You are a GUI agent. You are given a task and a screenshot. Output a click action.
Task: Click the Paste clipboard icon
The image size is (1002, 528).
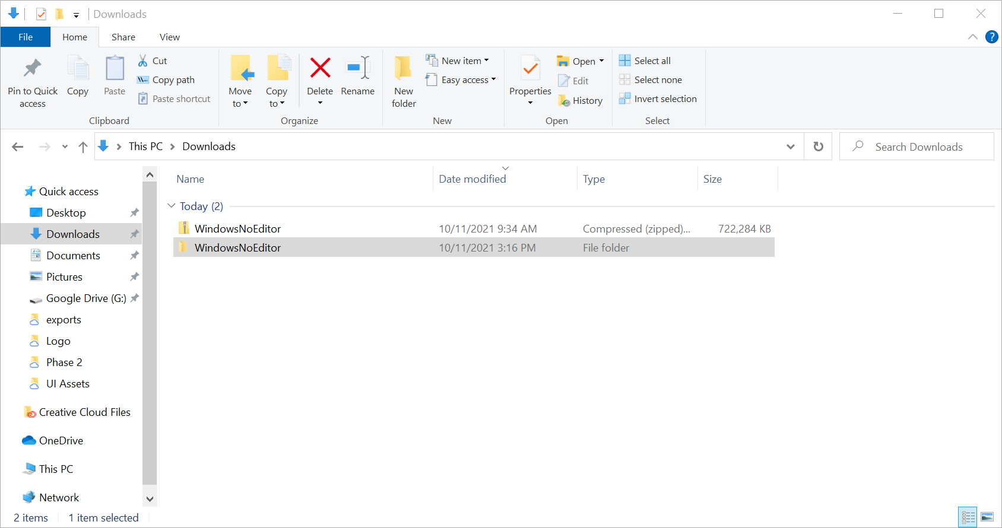115,68
